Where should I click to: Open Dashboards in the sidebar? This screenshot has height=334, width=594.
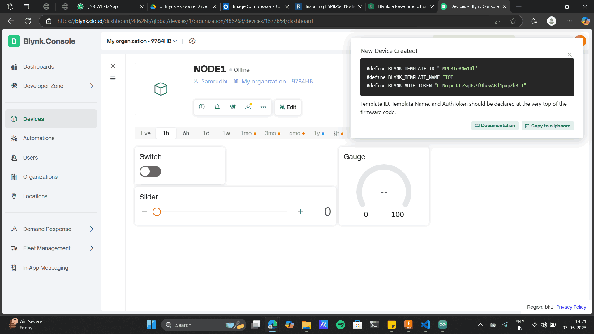coord(51,67)
